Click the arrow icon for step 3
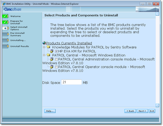The height and width of the screenshot is (126, 163). [6, 28]
